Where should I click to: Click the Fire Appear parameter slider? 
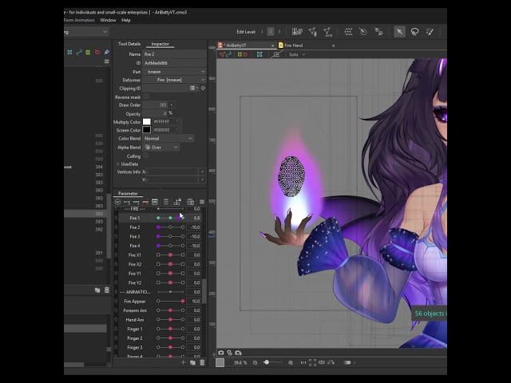[x=170, y=302]
